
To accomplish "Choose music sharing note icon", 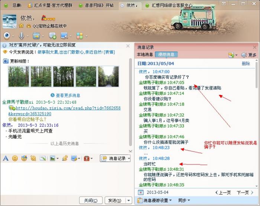I will point(65,158).
